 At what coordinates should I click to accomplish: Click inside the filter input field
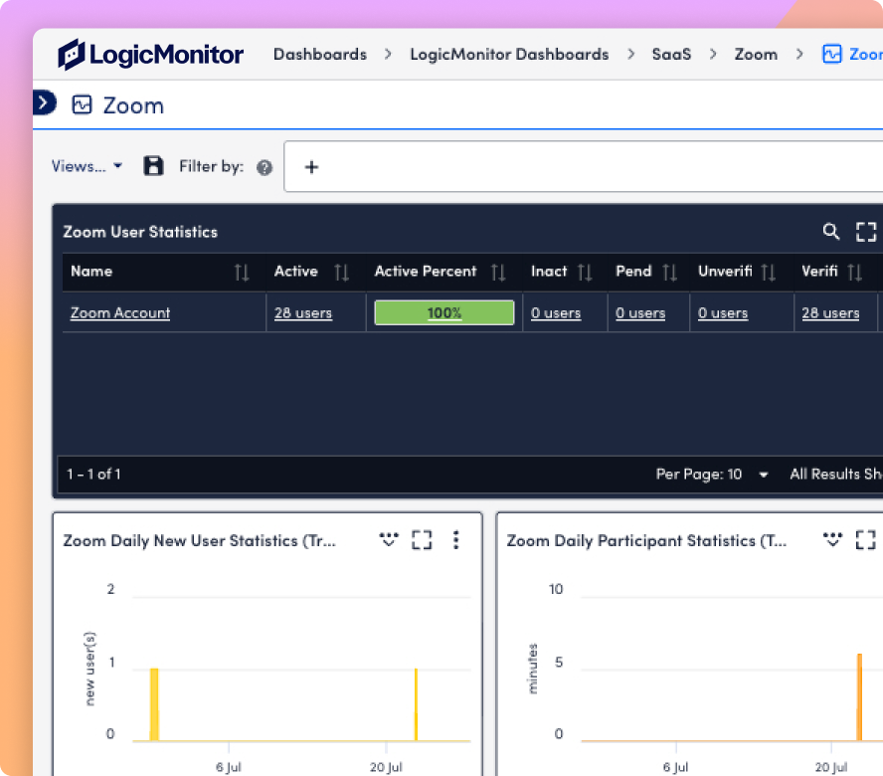click(584, 167)
